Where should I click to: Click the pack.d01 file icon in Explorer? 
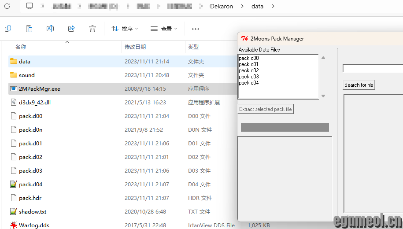13,143
